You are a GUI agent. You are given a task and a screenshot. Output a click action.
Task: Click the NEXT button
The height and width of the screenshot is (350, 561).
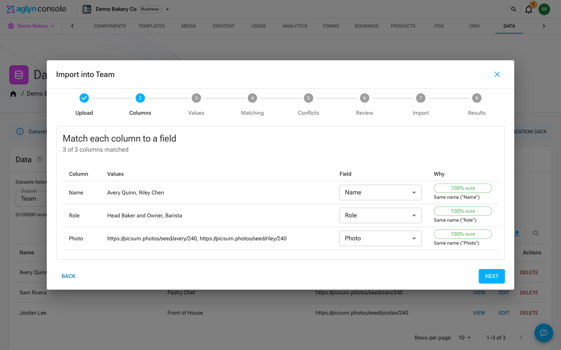492,276
